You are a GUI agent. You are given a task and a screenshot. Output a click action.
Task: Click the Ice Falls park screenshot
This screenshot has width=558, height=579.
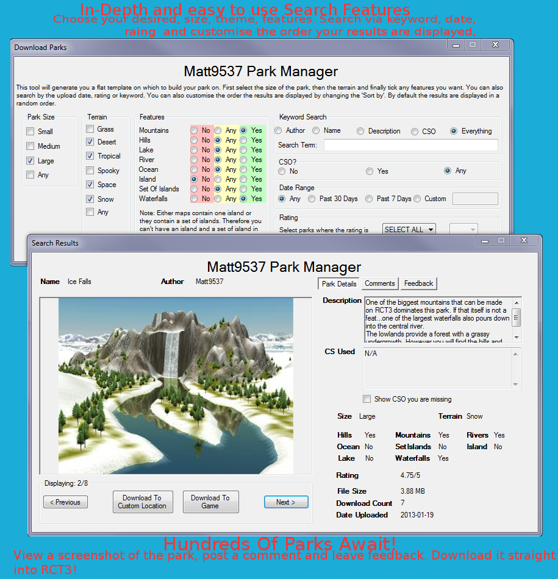click(176, 386)
